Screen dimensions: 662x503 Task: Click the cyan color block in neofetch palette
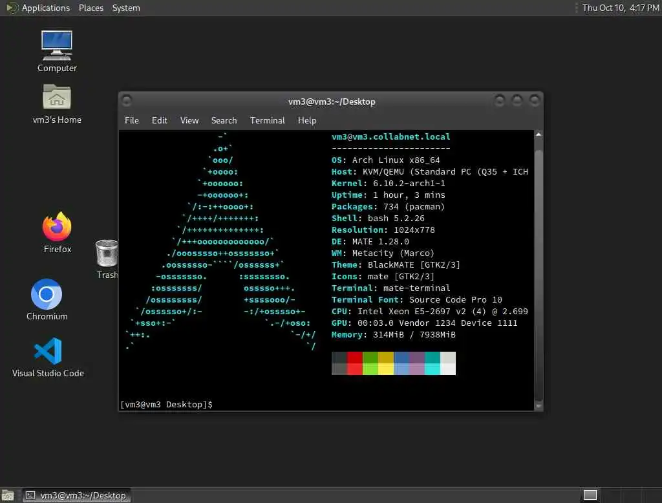(x=432, y=369)
